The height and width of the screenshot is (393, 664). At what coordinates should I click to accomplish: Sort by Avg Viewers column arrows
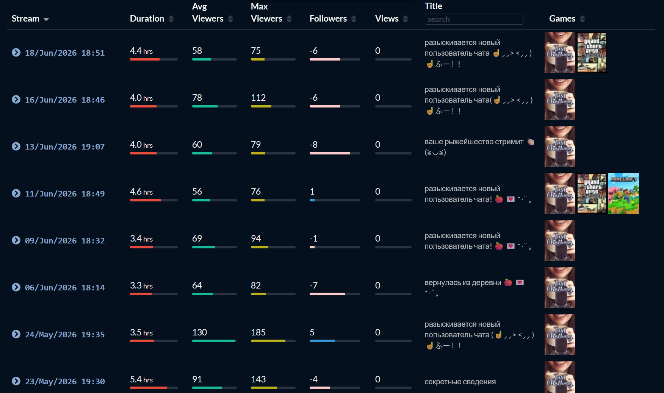coord(230,19)
